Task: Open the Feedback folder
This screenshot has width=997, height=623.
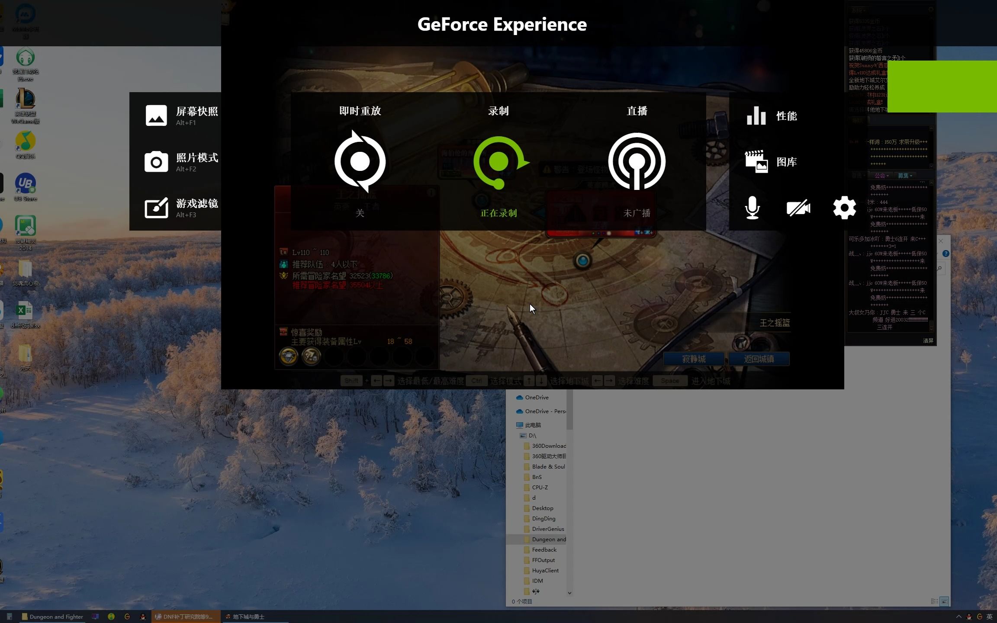Action: click(x=540, y=550)
